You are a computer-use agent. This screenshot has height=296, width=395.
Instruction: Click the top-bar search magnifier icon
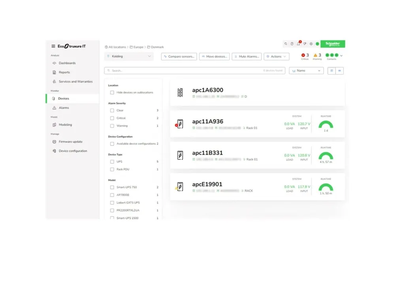286,44
